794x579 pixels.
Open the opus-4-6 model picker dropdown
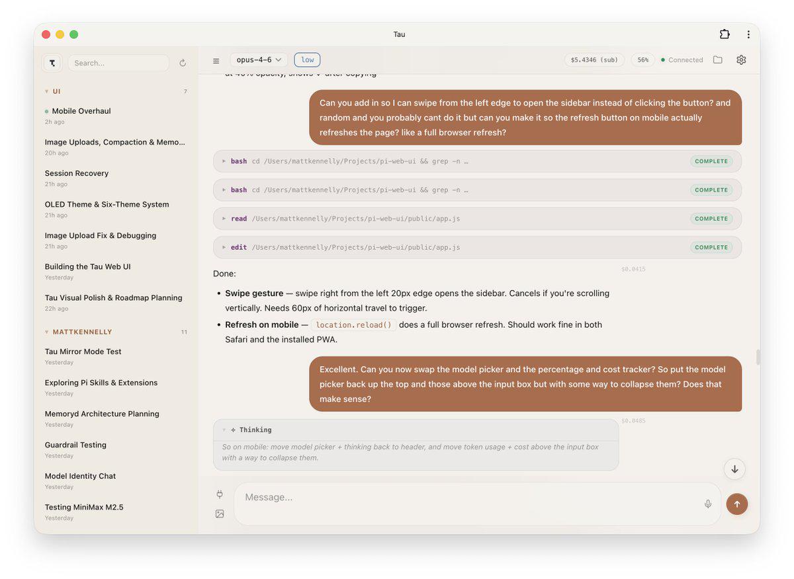coord(259,59)
